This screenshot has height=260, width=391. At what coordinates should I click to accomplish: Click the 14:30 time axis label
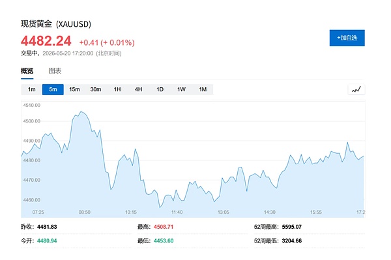point(270,212)
